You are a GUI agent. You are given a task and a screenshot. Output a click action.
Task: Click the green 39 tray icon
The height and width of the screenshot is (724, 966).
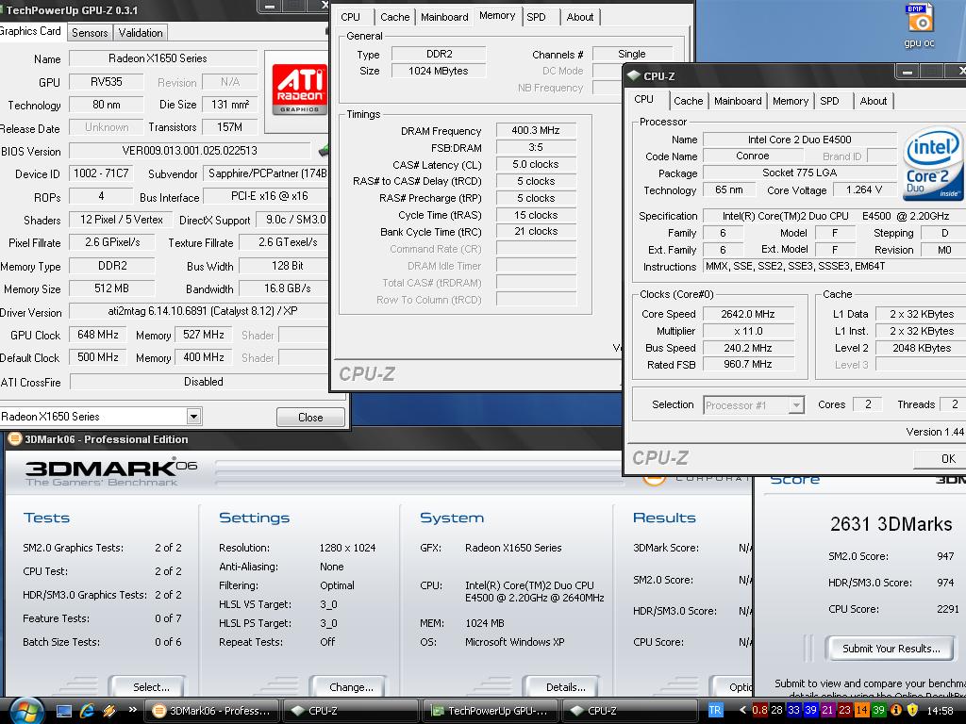pyautogui.click(x=878, y=711)
